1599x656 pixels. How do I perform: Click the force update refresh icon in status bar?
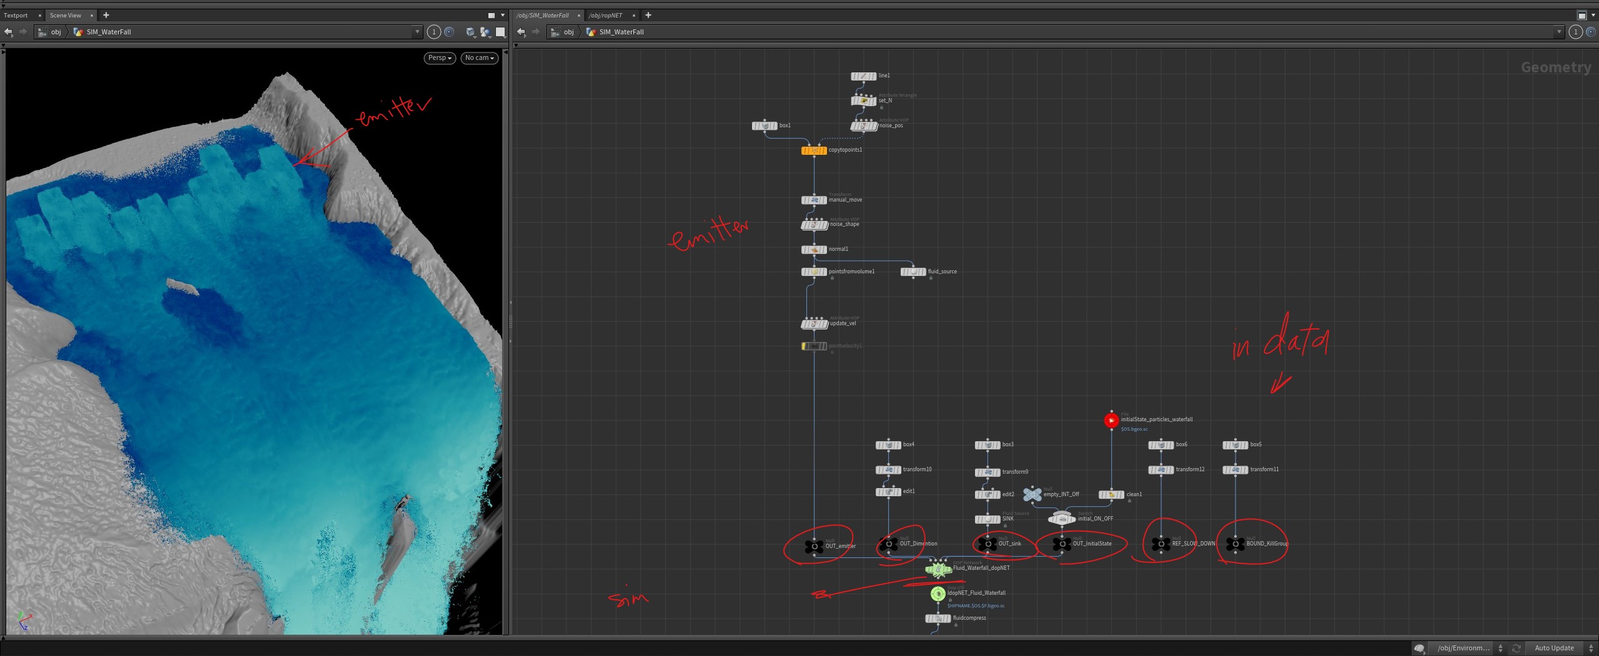1515,649
